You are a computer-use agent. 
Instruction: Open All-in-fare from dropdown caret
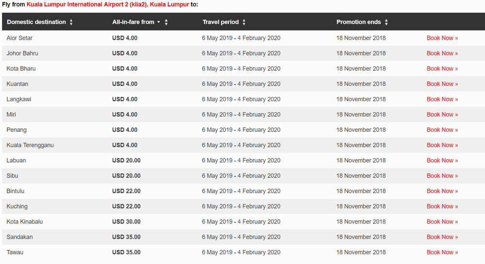point(159,22)
